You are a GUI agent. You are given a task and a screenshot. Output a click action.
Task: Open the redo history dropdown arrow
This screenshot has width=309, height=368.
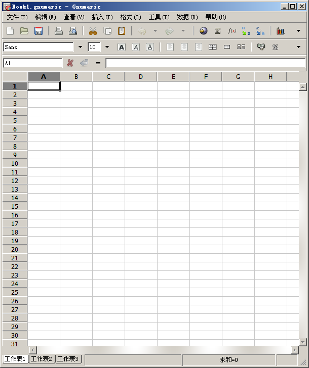[183, 31]
